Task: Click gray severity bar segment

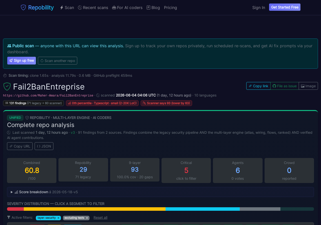Action: point(260,209)
